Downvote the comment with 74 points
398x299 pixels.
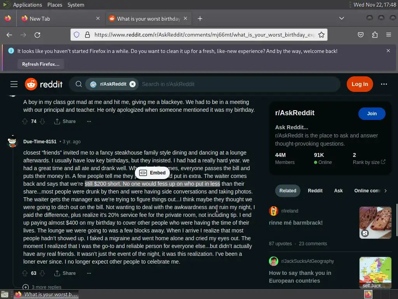(42, 121)
